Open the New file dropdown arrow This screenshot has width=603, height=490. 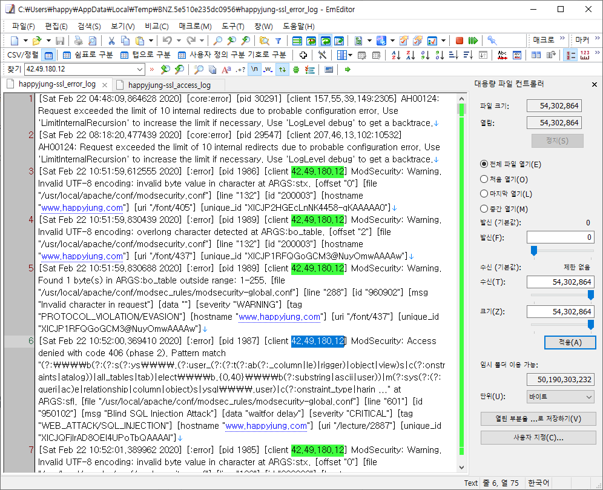pos(25,41)
